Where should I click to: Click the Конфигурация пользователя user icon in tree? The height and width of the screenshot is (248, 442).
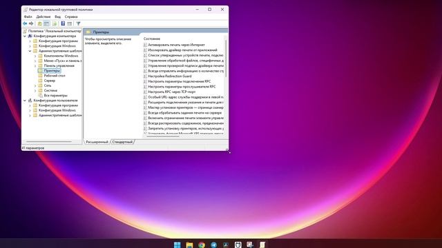[30, 101]
